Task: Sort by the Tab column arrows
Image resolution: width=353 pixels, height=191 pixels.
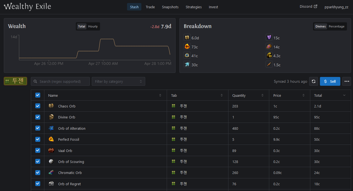Action: click(222, 95)
